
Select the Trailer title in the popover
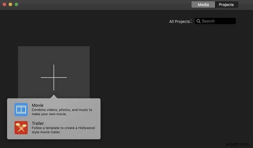point(38,123)
